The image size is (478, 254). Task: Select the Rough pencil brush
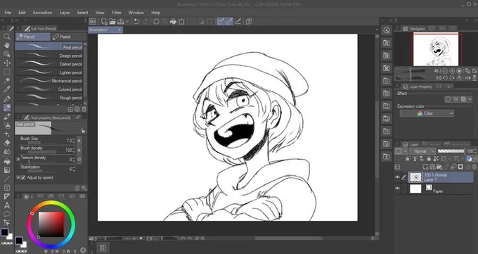pyautogui.click(x=49, y=98)
